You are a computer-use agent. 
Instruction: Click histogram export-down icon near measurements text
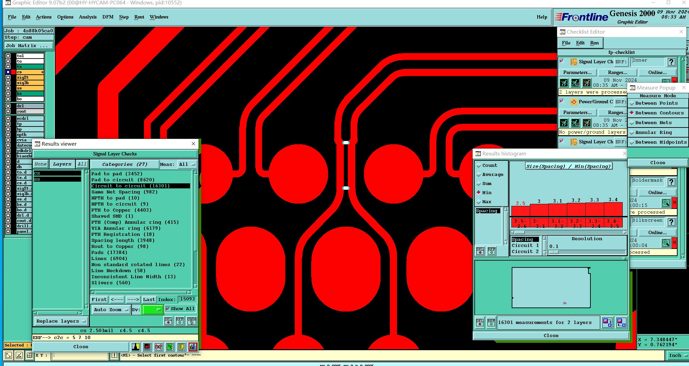coord(607,323)
